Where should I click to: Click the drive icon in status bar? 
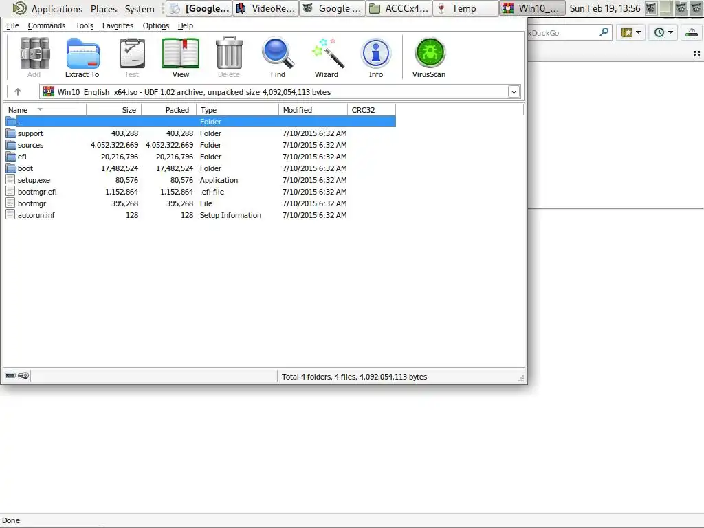click(10, 375)
